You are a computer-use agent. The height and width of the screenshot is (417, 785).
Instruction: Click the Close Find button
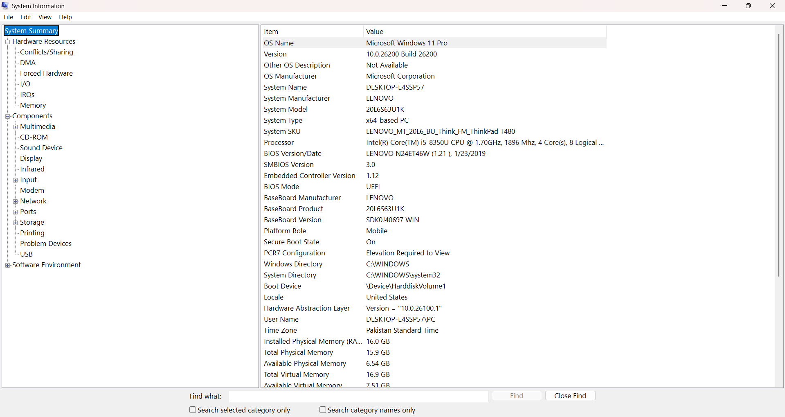(570, 396)
